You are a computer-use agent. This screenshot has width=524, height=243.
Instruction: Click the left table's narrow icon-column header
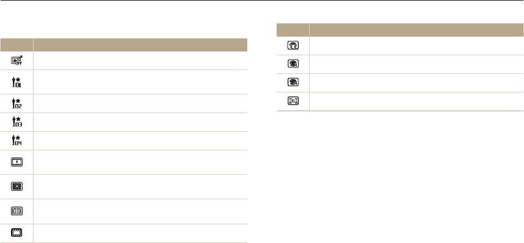pos(16,44)
